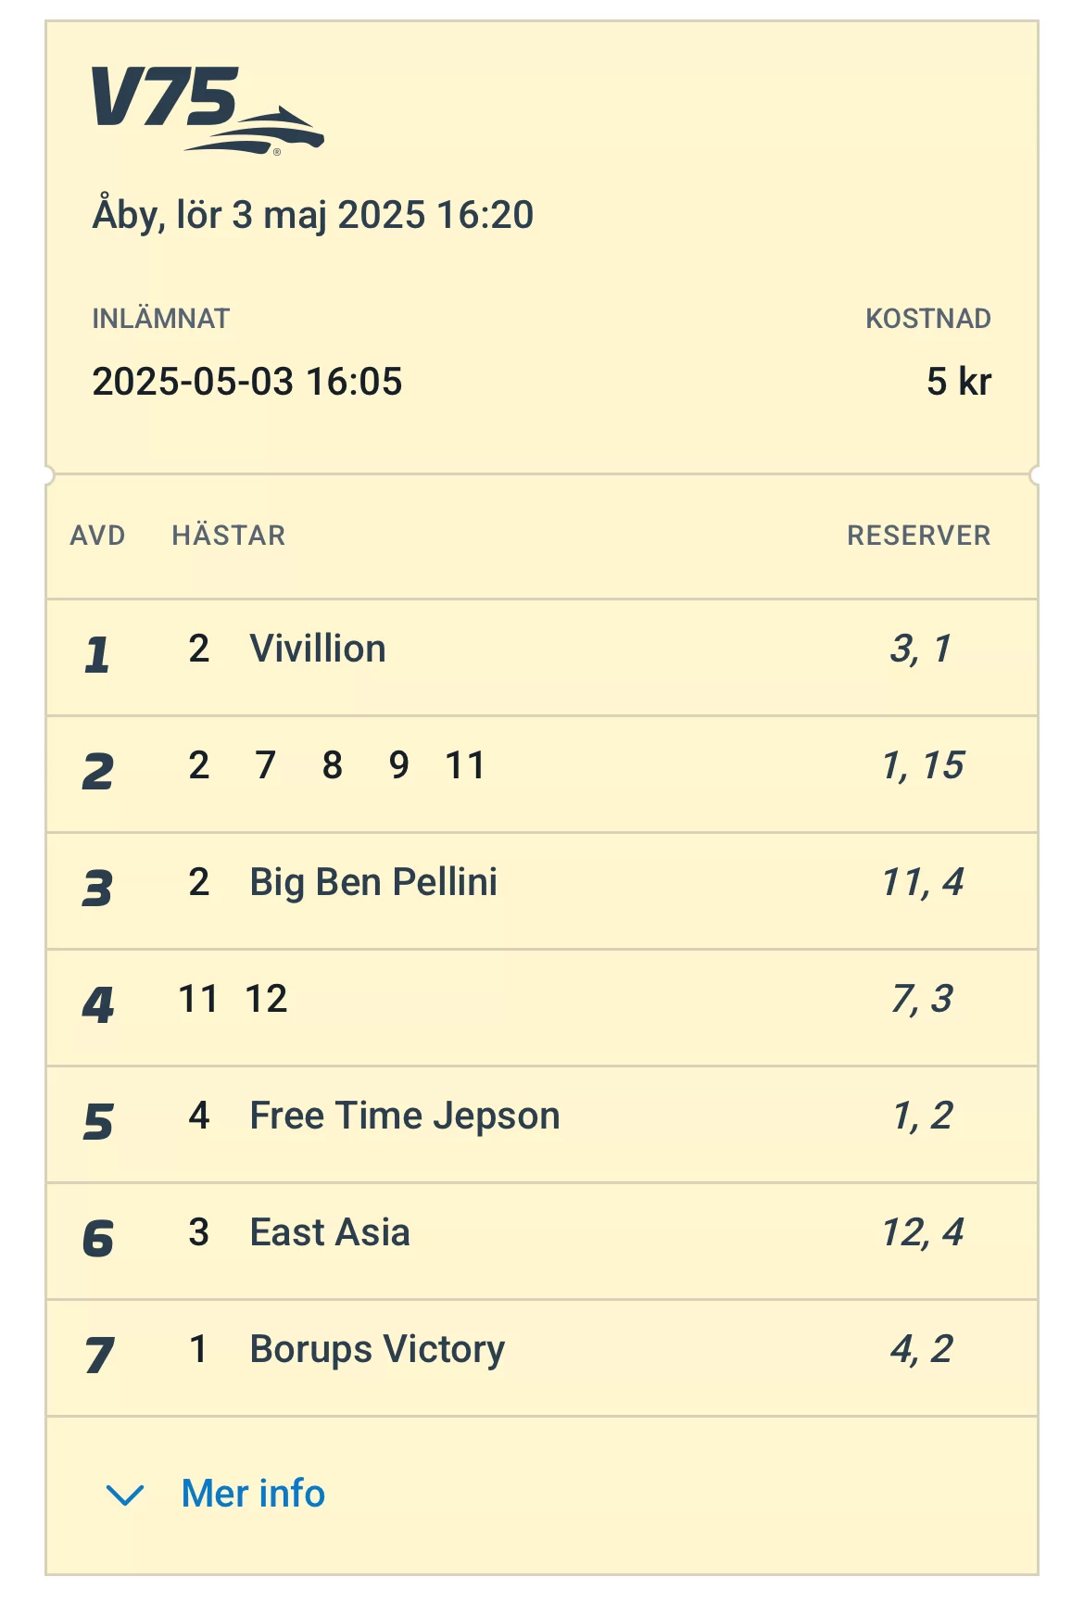Select race 2 number icon
This screenshot has height=1615, width=1084.
[97, 771]
